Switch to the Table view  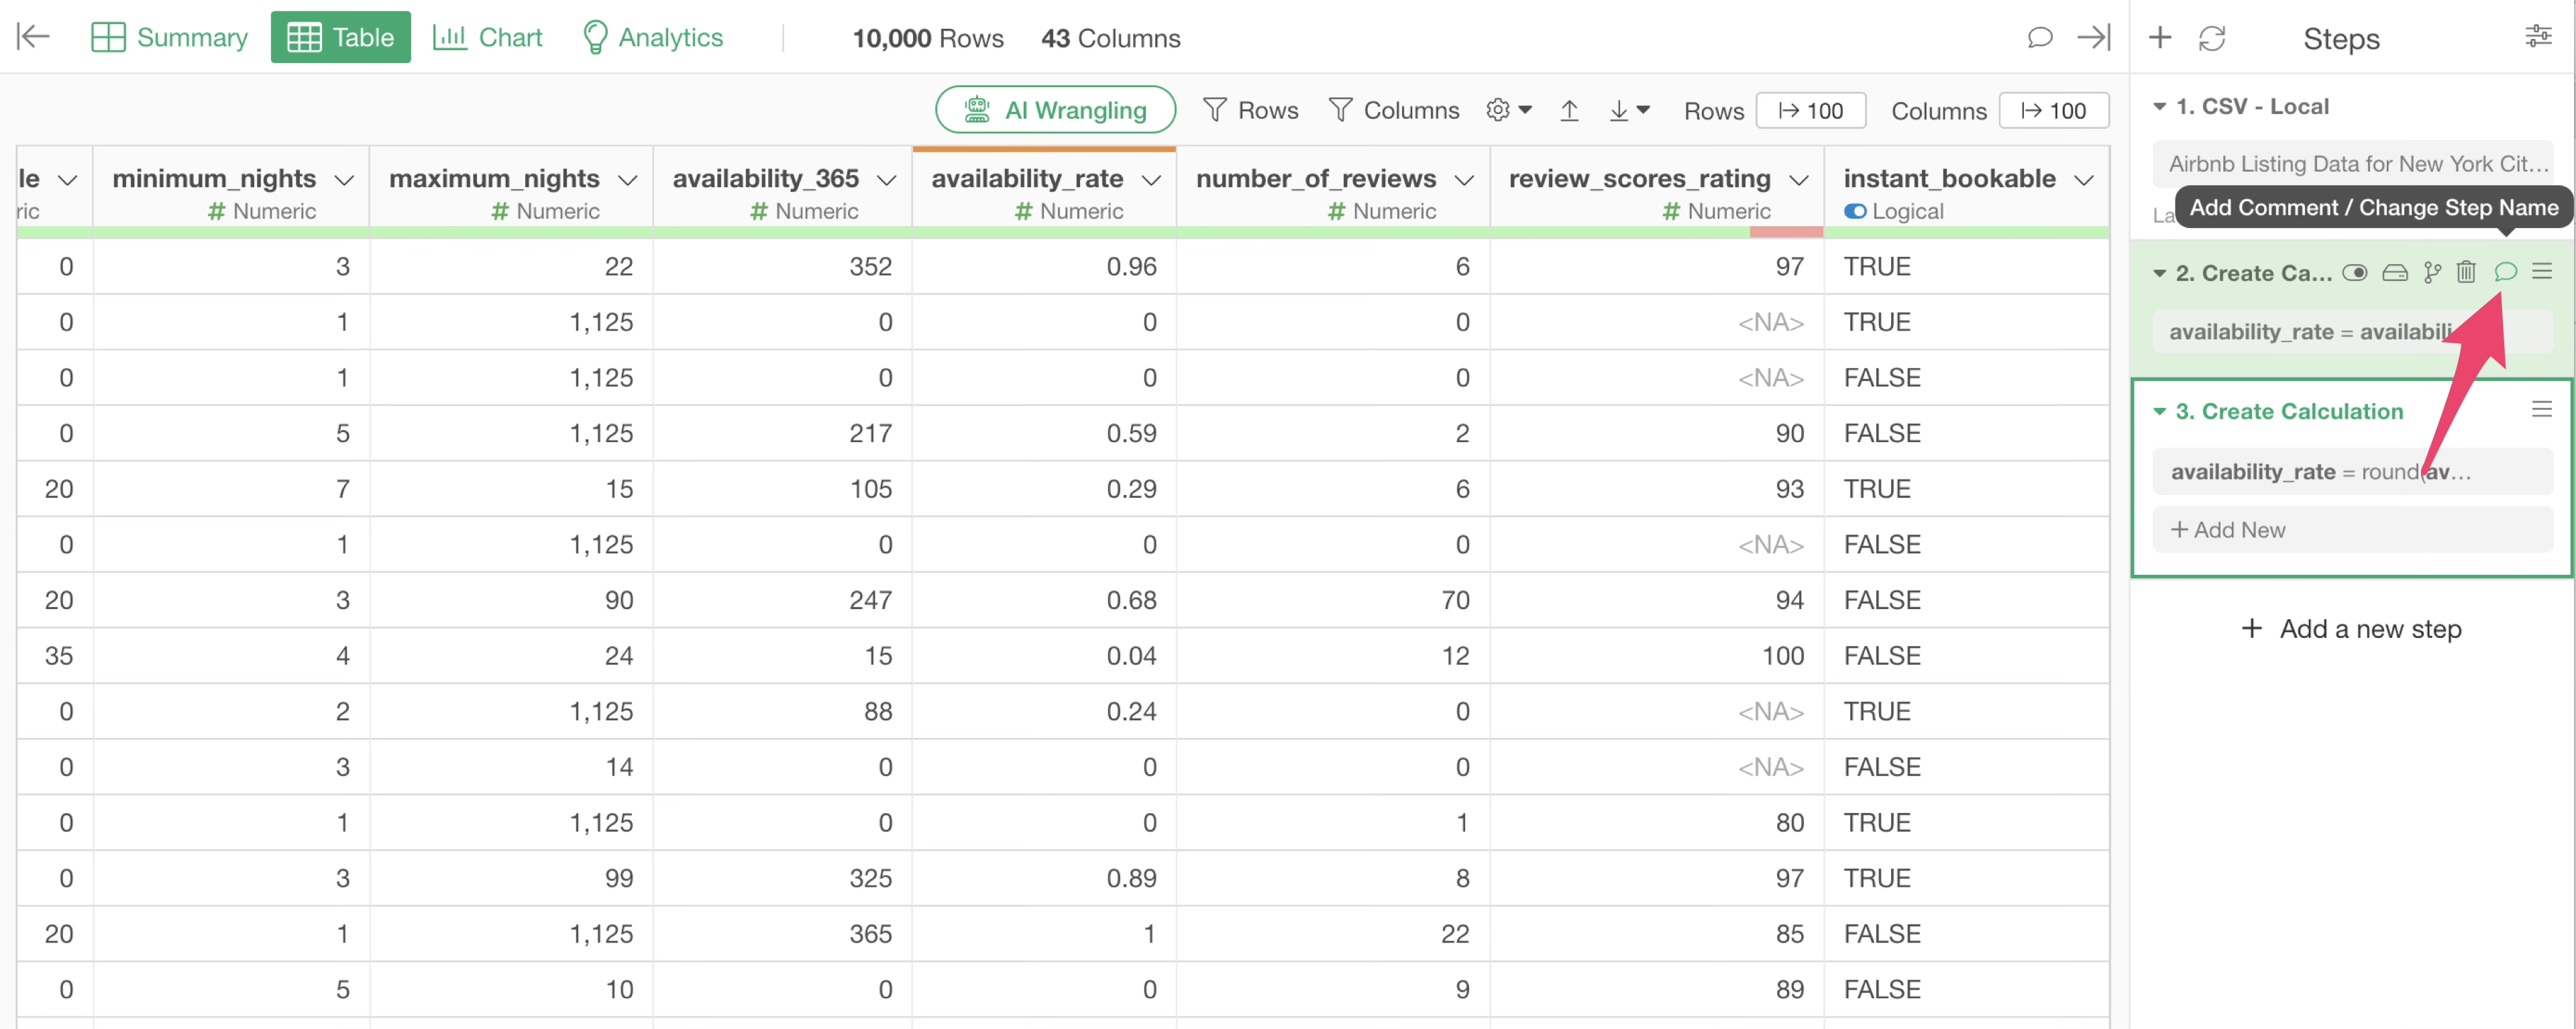[340, 37]
